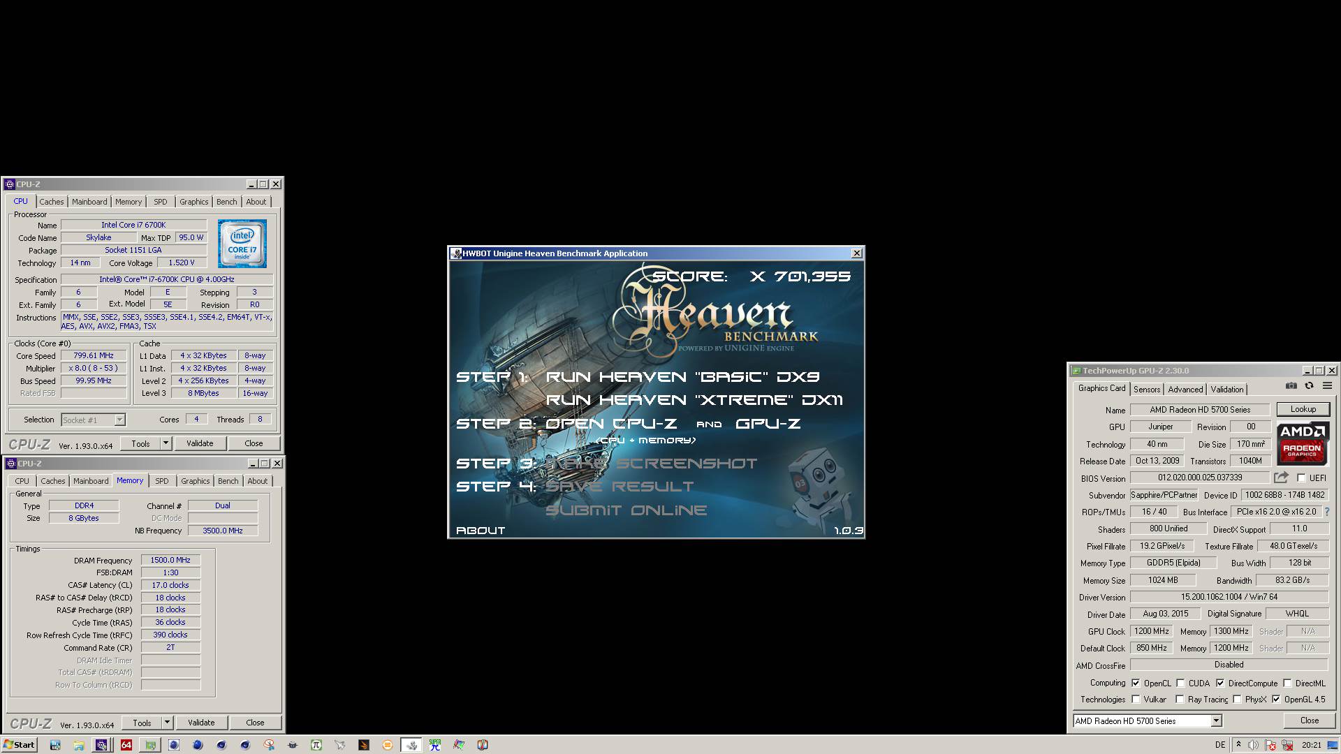Toggle the Ray Tracing checkbox
1341x754 pixels.
[1180, 700]
